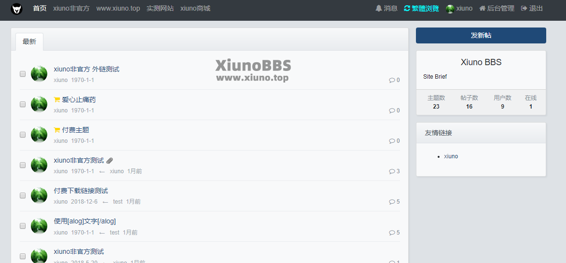Tick checkbox for 付费主题
566x263 pixels.
23,135
